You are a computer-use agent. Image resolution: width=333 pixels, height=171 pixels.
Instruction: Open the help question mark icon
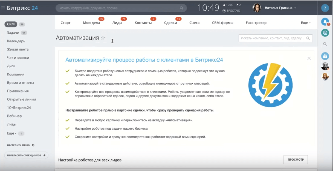point(325,8)
